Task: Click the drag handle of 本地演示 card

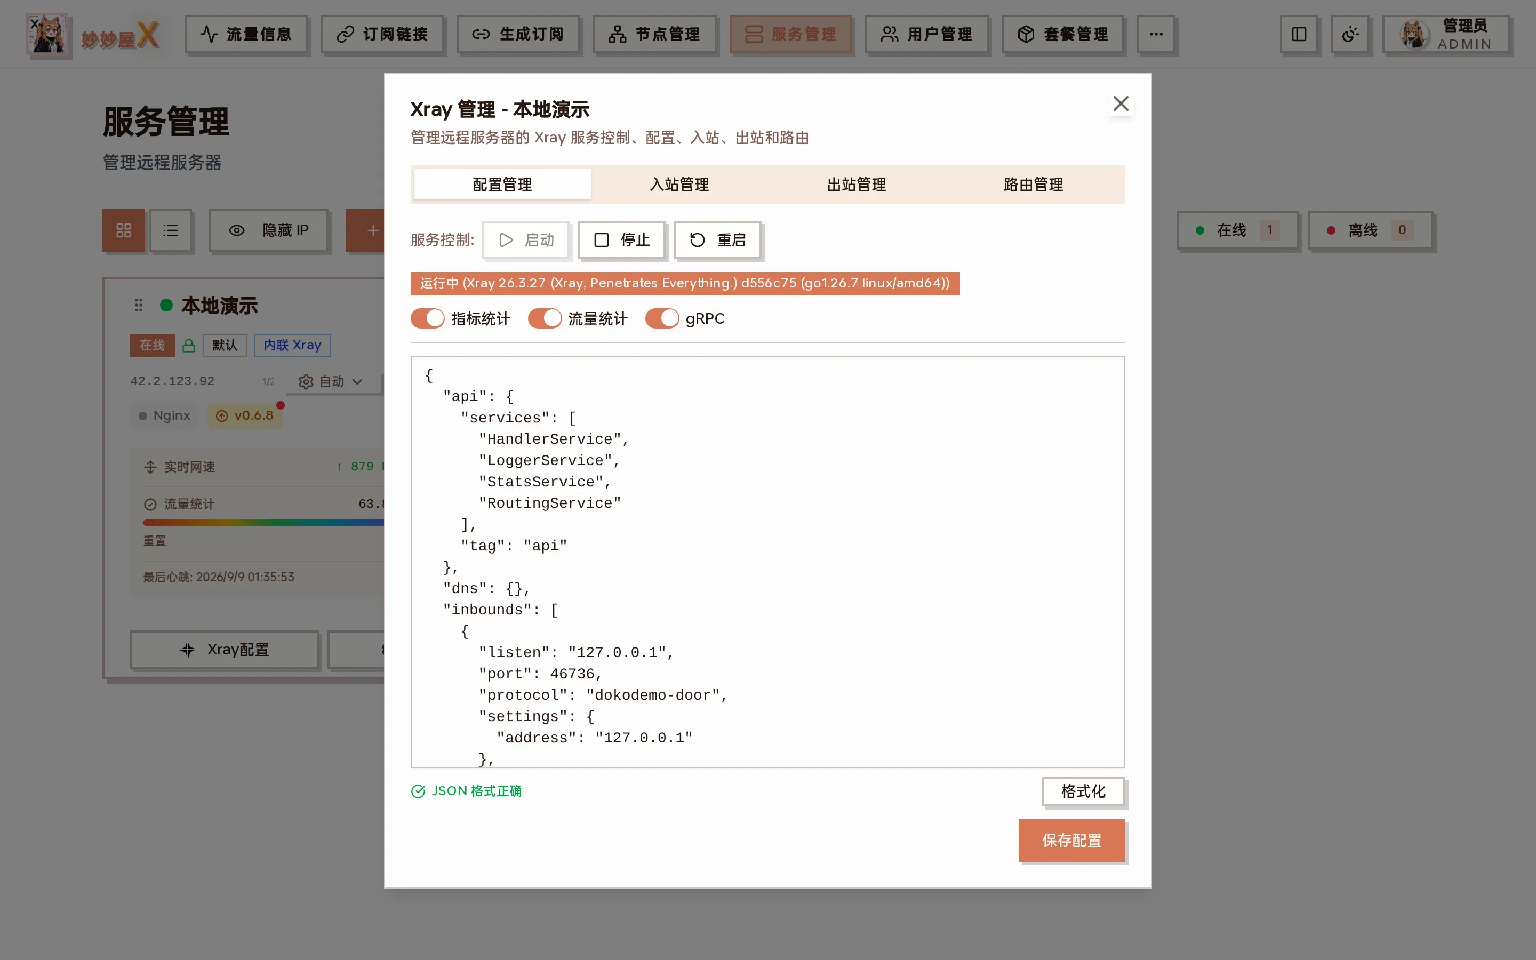Action: click(138, 306)
